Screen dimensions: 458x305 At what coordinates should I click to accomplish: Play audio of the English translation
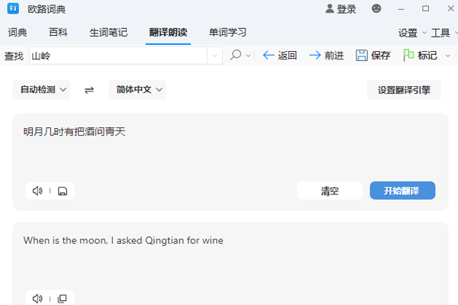[x=37, y=298]
